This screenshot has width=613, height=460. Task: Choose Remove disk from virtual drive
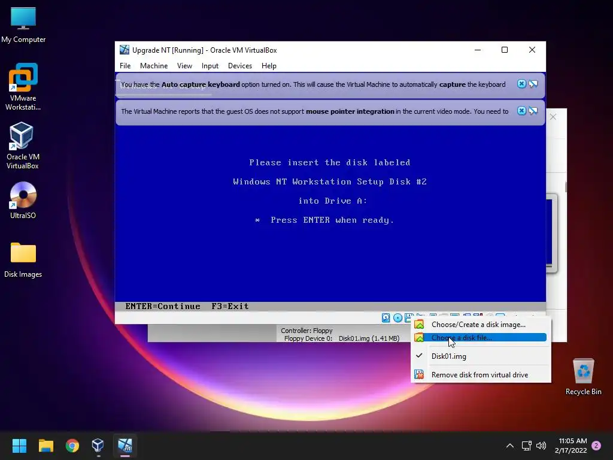click(481, 375)
